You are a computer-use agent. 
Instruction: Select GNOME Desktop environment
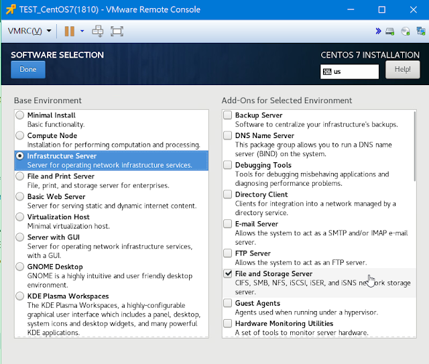pos(19,267)
